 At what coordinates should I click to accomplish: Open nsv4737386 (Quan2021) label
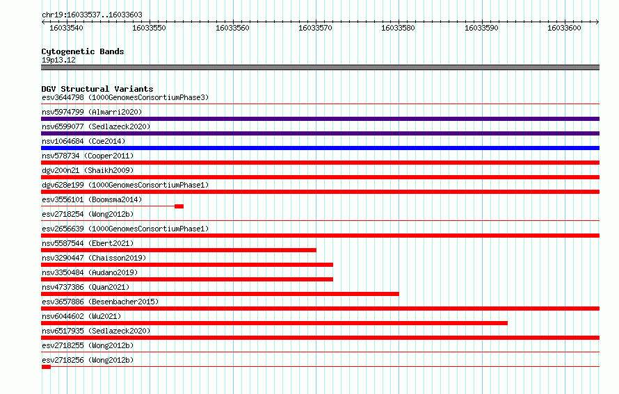coord(86,287)
